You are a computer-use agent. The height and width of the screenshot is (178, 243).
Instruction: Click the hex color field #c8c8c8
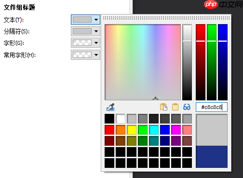(212, 107)
